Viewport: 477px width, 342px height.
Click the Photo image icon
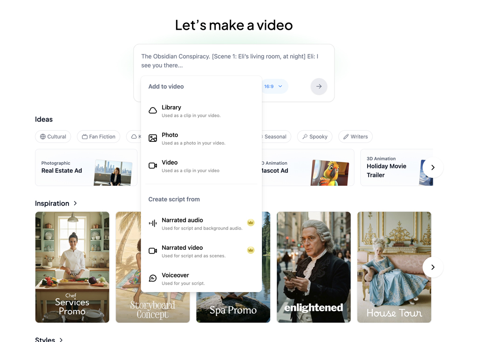(153, 138)
